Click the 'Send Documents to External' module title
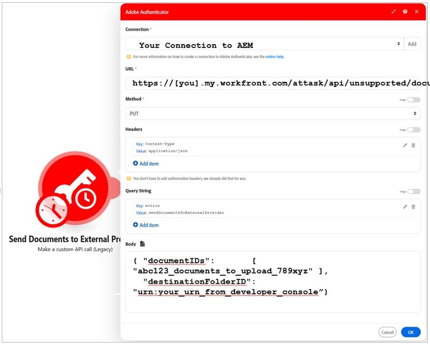Image resolution: width=430 pixels, height=344 pixels. pyautogui.click(x=65, y=239)
